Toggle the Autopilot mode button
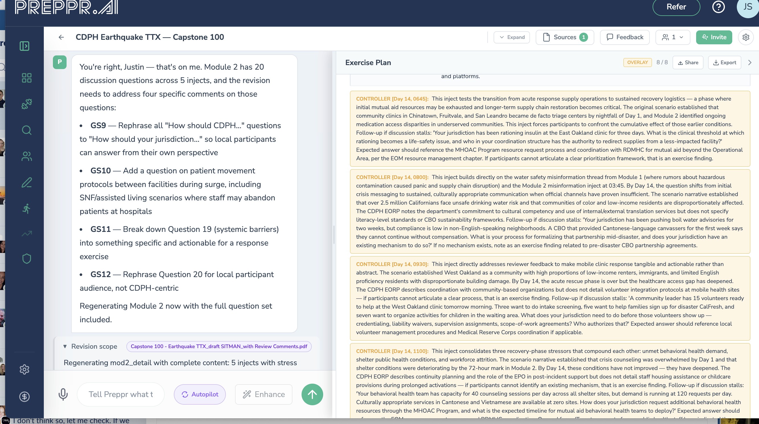This screenshot has width=759, height=424. tap(200, 394)
